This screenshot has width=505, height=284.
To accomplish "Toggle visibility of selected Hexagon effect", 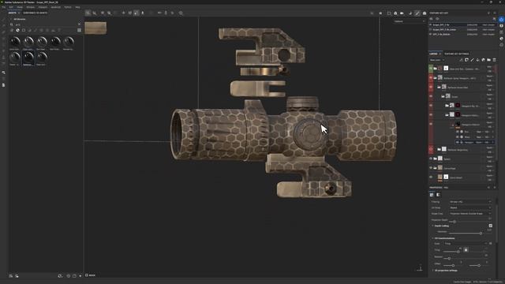I will 458,142.
